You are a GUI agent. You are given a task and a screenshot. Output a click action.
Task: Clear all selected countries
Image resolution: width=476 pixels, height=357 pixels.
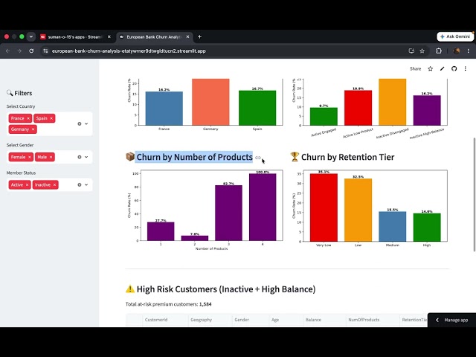[x=80, y=124]
